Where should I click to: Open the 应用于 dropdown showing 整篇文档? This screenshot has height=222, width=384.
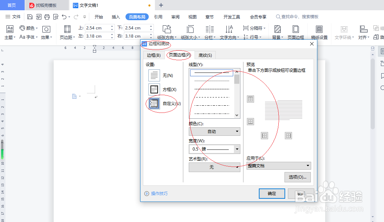(x=278, y=166)
